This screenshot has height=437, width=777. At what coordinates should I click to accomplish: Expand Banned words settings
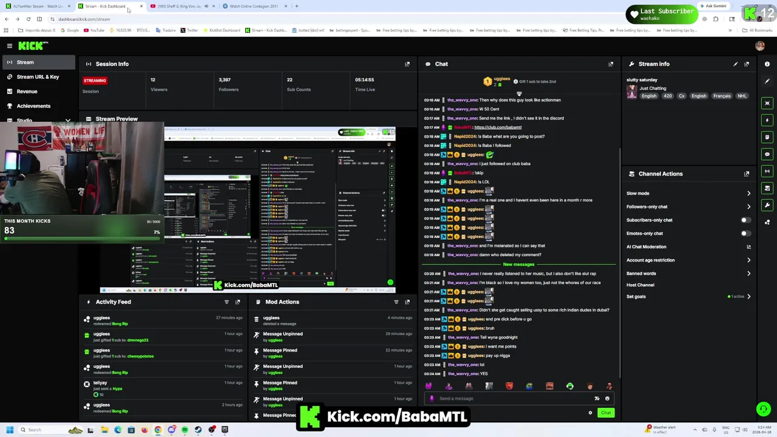click(748, 274)
